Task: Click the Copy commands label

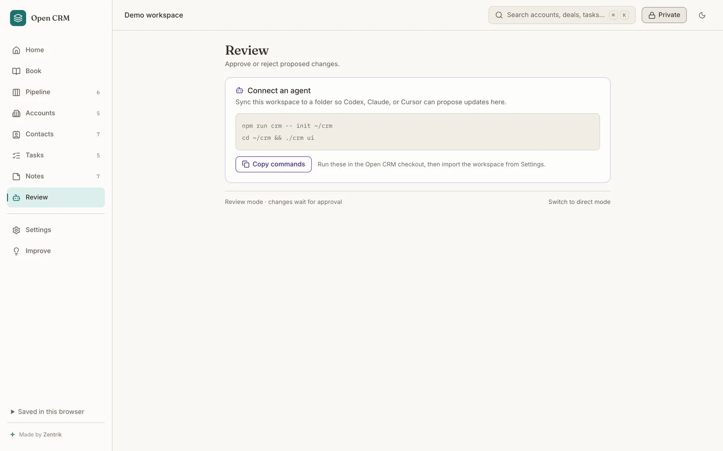Action: [x=279, y=164]
